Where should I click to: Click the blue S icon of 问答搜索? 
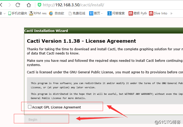click(109, 13)
